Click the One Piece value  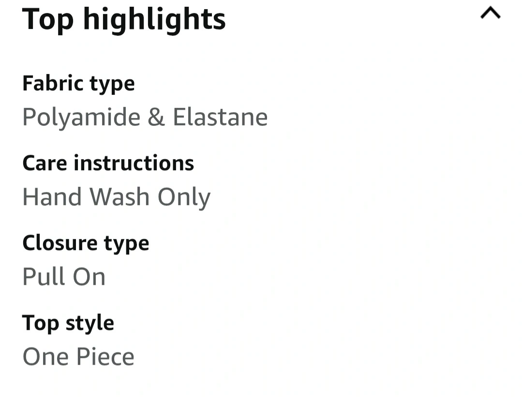(78, 357)
